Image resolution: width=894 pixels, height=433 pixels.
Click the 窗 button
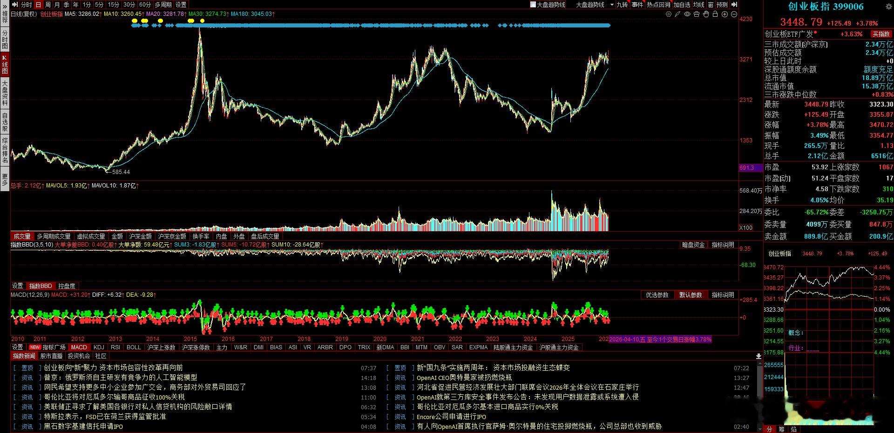point(711,5)
